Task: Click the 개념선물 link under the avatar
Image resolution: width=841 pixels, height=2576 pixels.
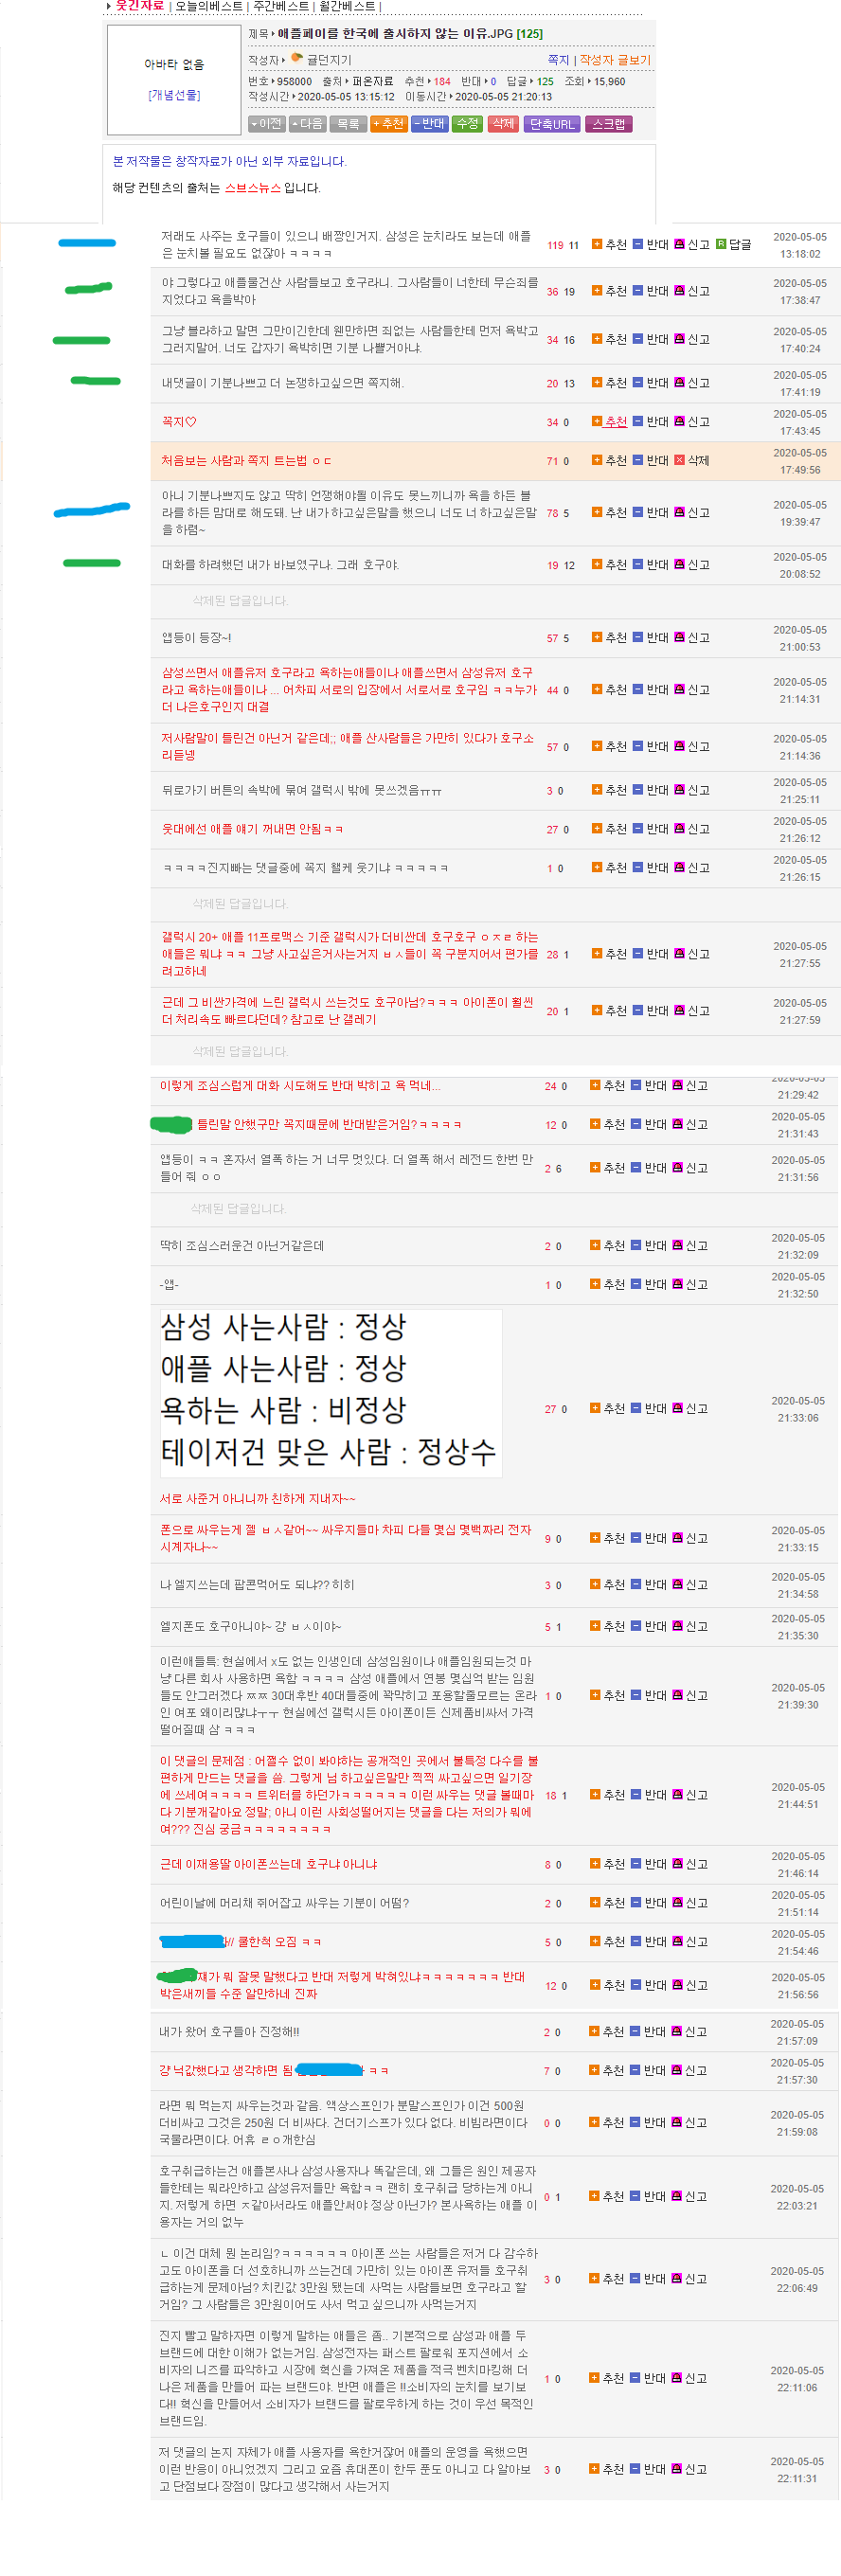Action: (x=174, y=95)
